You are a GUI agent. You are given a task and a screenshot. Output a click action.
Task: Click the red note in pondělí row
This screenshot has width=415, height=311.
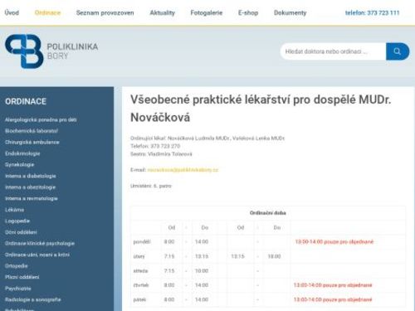tap(334, 242)
